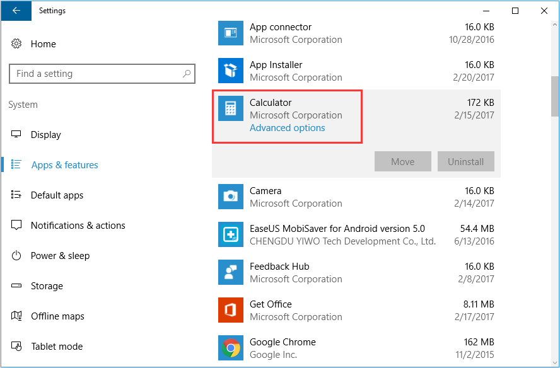Focus the Find a setting field
Screen dimensions: 560x368
[102, 74]
